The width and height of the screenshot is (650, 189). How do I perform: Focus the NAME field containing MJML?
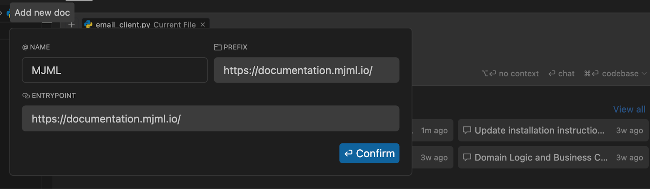click(115, 70)
